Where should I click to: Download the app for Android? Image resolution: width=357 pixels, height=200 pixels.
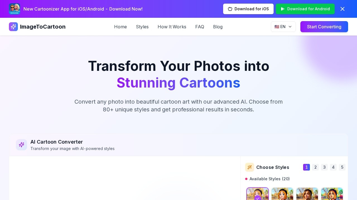point(305,9)
